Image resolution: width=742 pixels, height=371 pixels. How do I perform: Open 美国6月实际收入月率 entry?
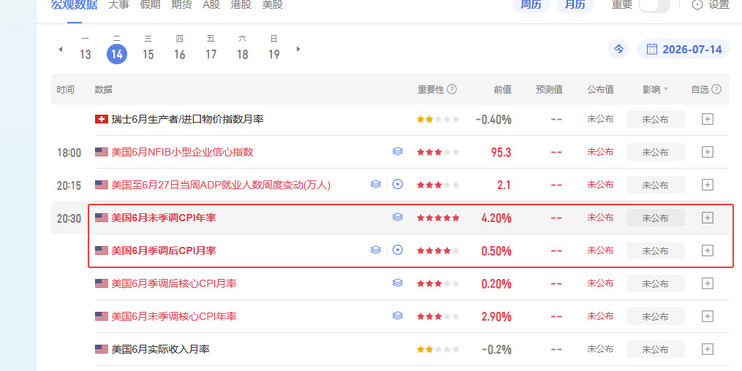[x=160, y=349]
